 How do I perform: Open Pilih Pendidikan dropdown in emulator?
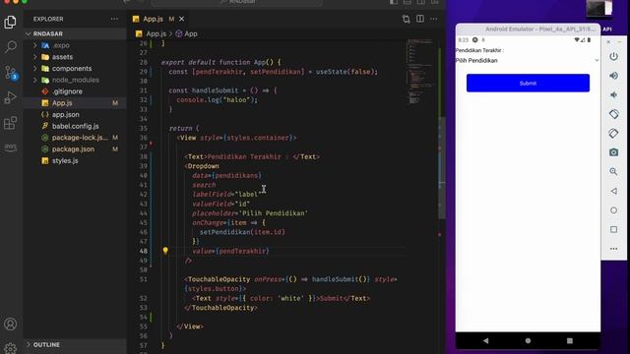tap(528, 60)
